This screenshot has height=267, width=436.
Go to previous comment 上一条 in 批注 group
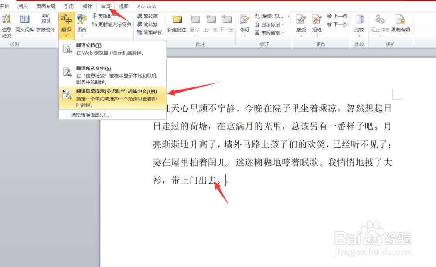click(211, 23)
